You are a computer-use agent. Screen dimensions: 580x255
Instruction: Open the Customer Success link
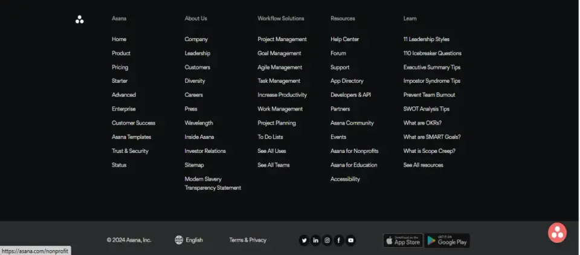click(x=134, y=123)
